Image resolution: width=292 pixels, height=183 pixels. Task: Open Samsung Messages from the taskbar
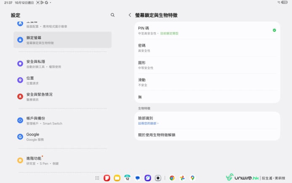click(138, 178)
